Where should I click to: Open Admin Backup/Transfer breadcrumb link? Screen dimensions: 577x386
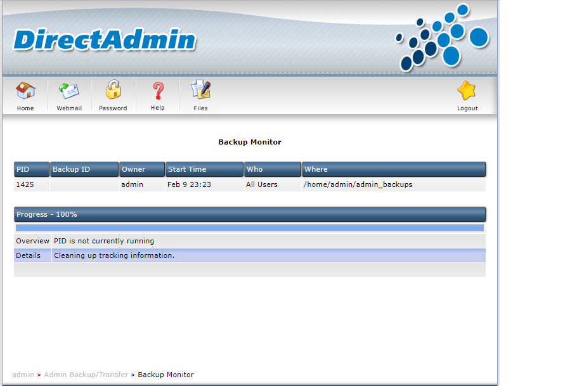[86, 375]
